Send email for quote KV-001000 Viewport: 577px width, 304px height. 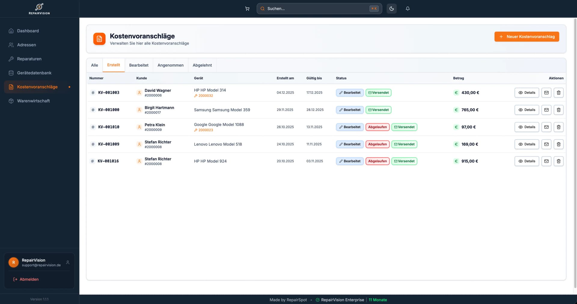tap(546, 110)
